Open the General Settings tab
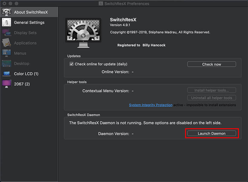248x182 pixels. click(x=29, y=22)
